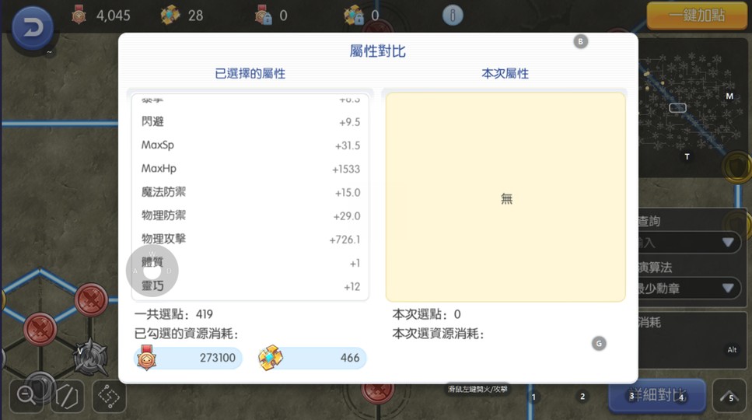Click the 本次選資源消耗 label
The height and width of the screenshot is (420, 752).
click(439, 334)
